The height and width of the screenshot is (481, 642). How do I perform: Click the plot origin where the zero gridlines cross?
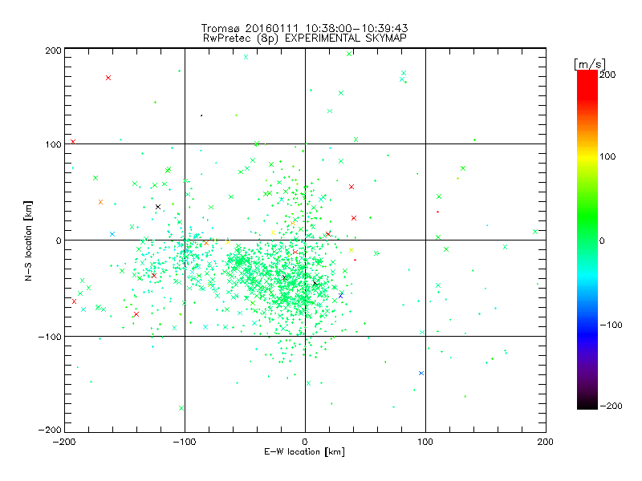(x=305, y=240)
